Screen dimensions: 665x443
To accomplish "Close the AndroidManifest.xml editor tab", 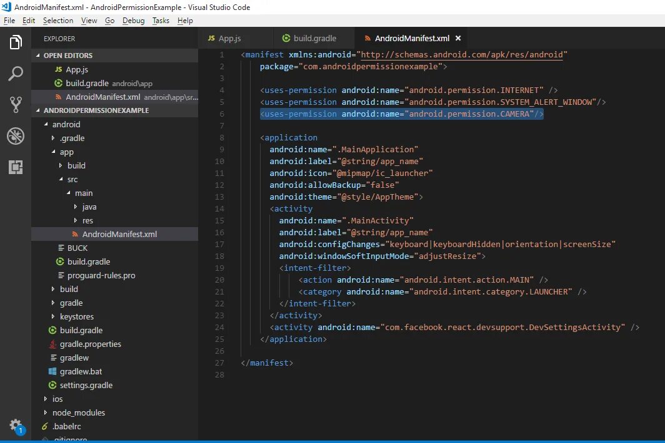I will (x=458, y=38).
